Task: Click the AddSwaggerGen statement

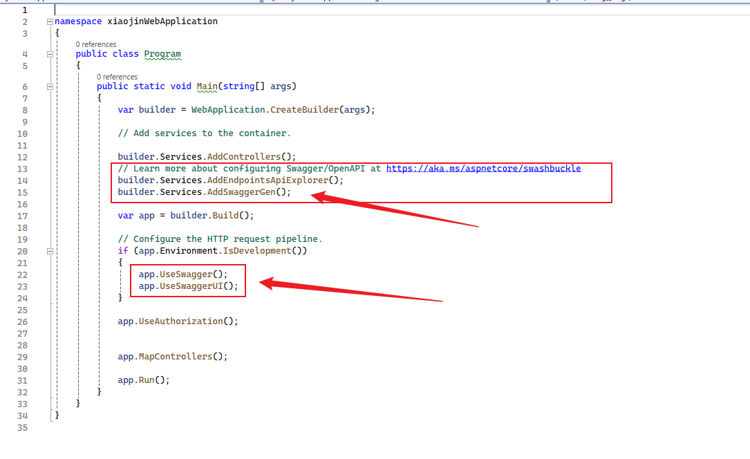Action: [x=207, y=191]
